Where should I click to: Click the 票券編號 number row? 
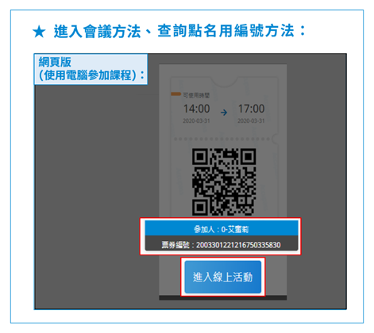[222, 244]
